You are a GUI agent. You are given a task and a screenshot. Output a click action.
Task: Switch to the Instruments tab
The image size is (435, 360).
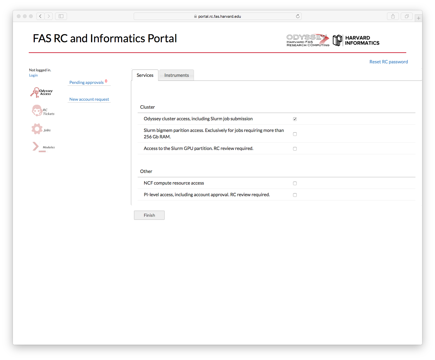click(177, 75)
